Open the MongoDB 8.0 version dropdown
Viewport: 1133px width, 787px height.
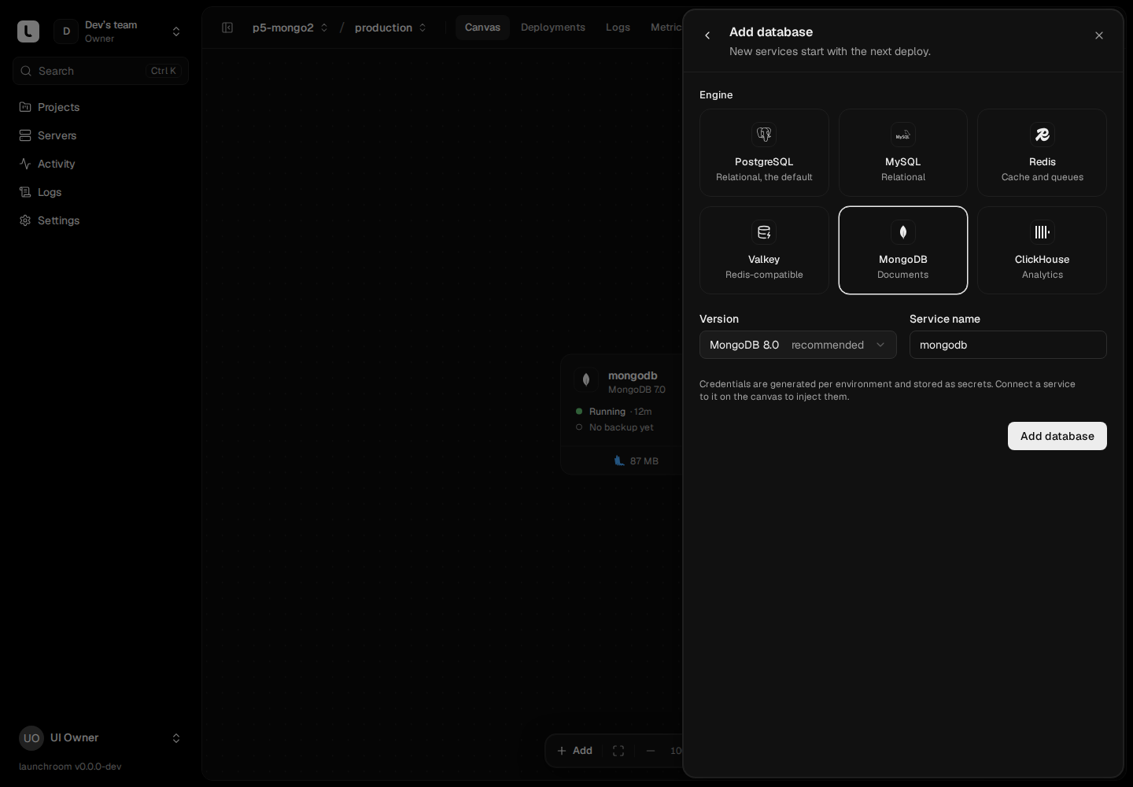(x=798, y=345)
